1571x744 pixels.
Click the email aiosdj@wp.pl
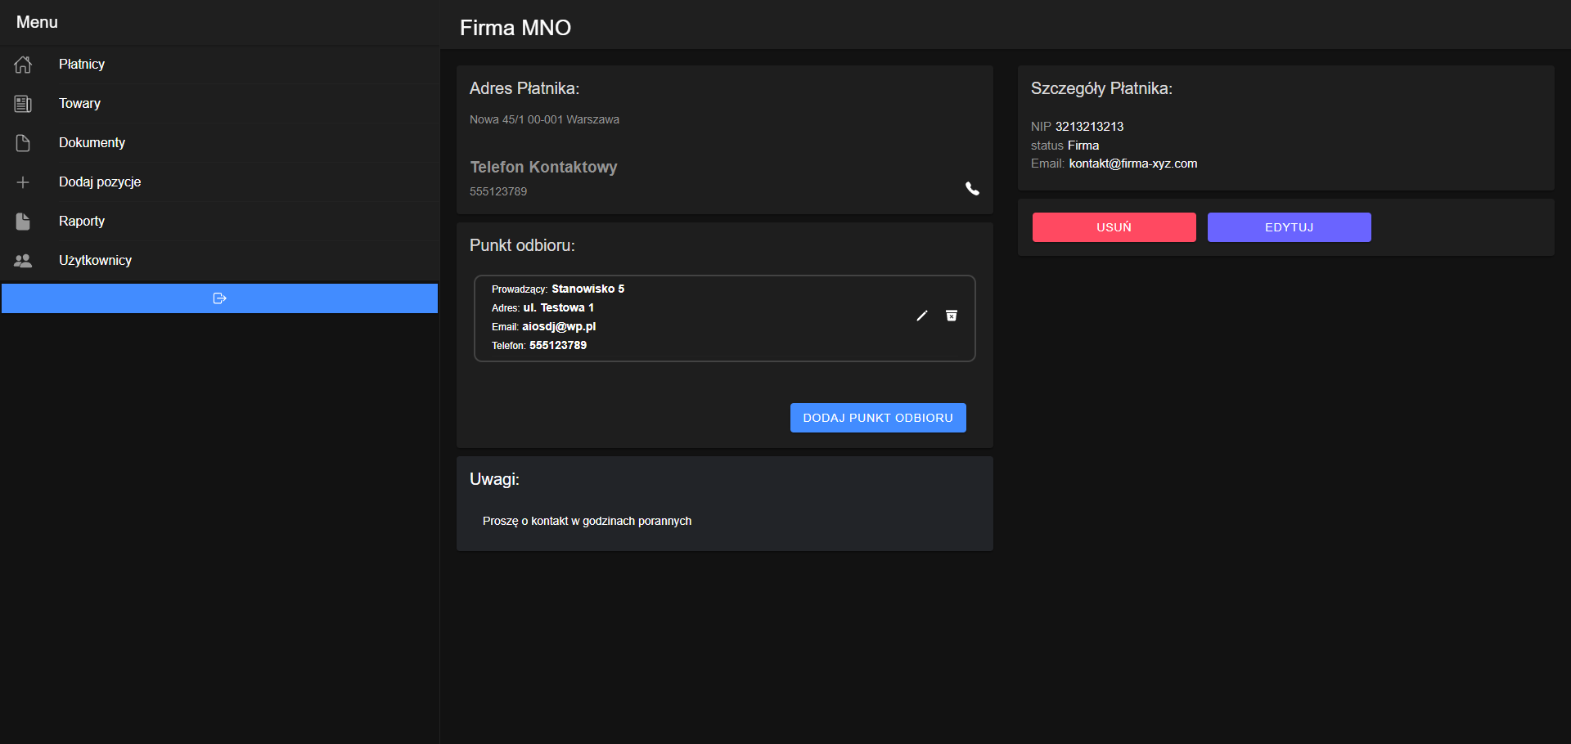(x=560, y=326)
